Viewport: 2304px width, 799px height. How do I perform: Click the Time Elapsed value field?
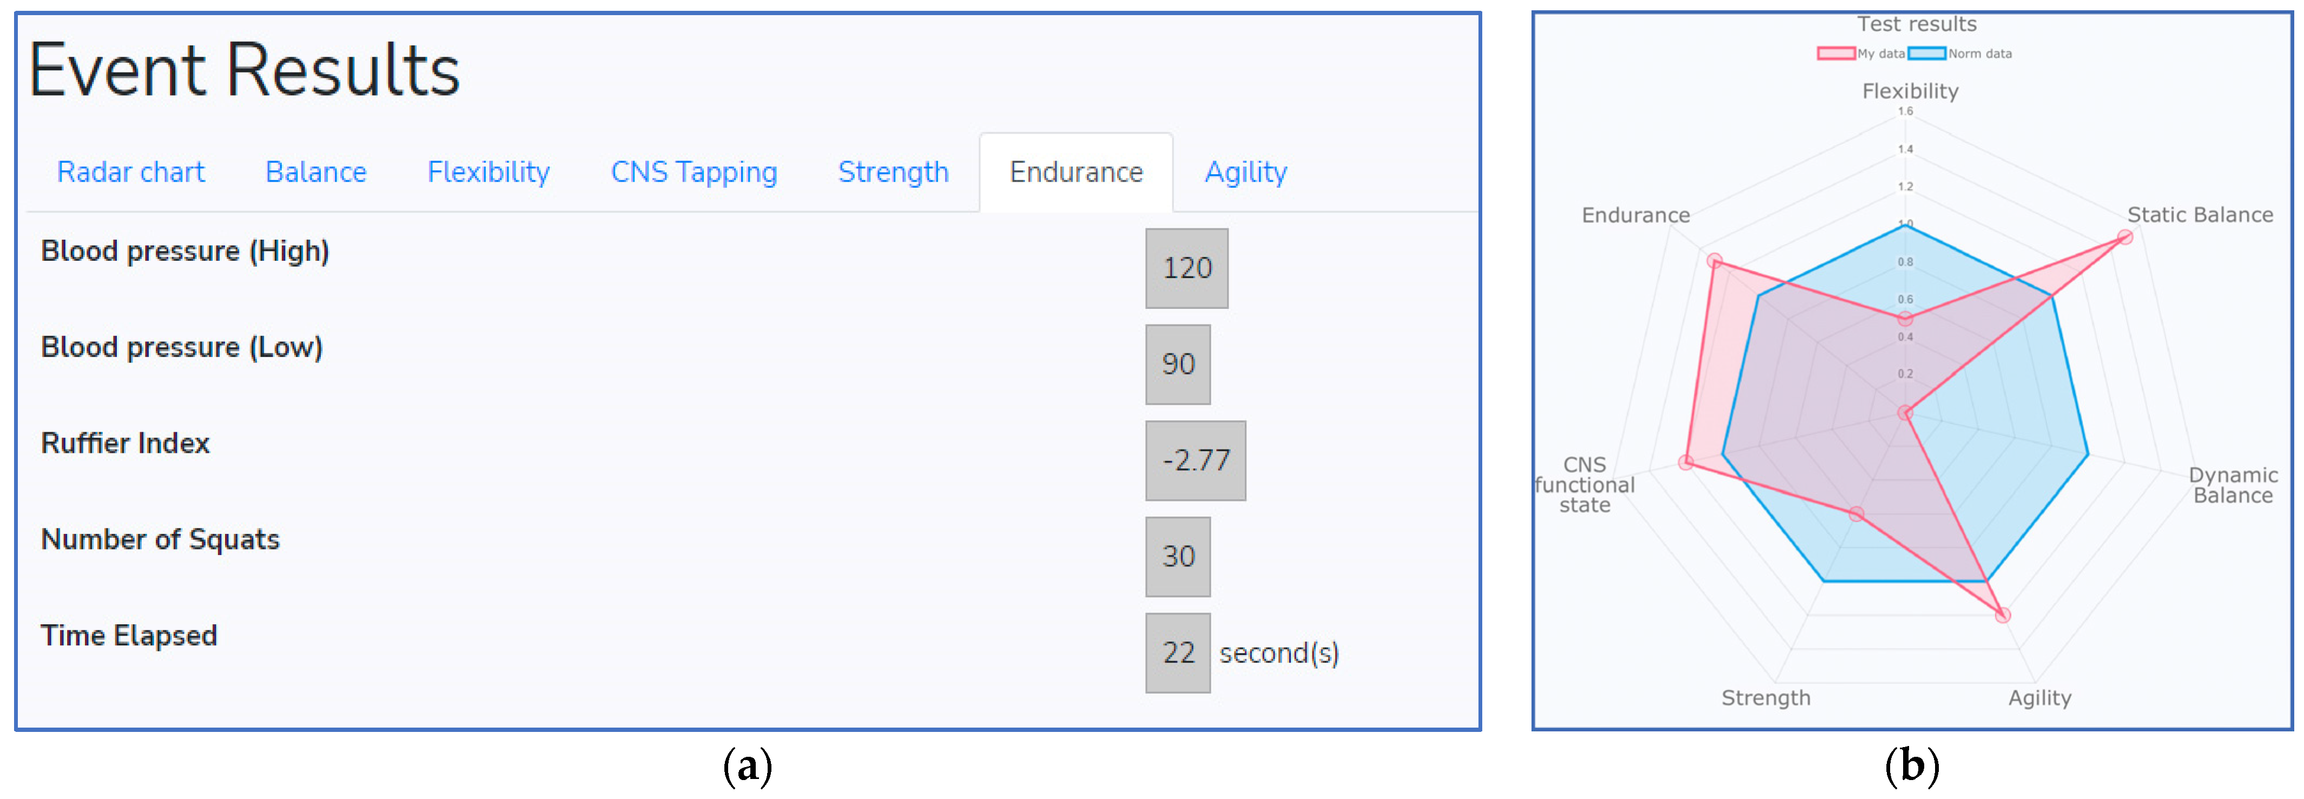coord(1177,653)
